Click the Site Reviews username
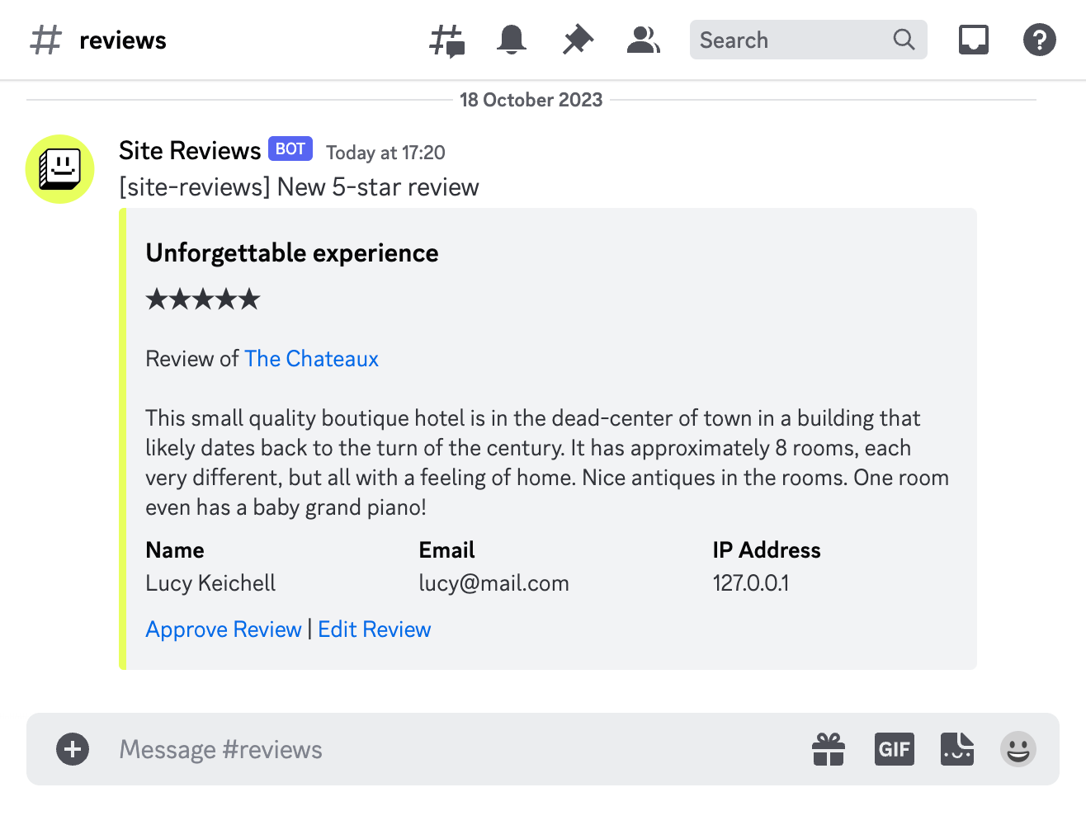This screenshot has width=1086, height=825. point(190,151)
